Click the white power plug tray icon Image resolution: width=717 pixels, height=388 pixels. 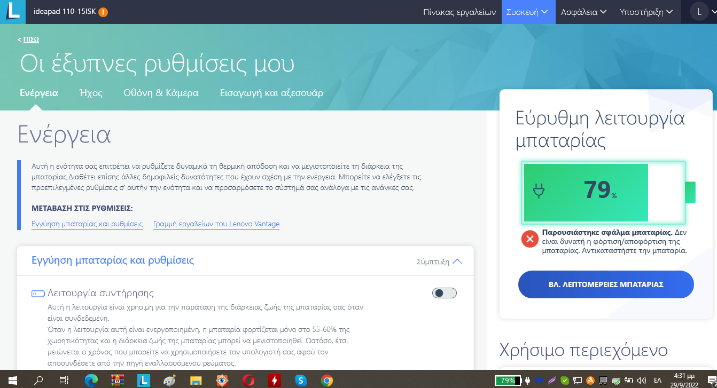point(527,381)
